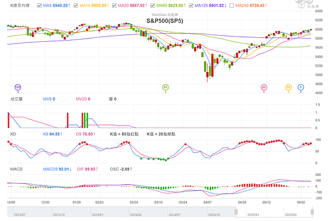Click the 12/09 date axis label
The width and height of the screenshot is (331, 221).
(11, 202)
